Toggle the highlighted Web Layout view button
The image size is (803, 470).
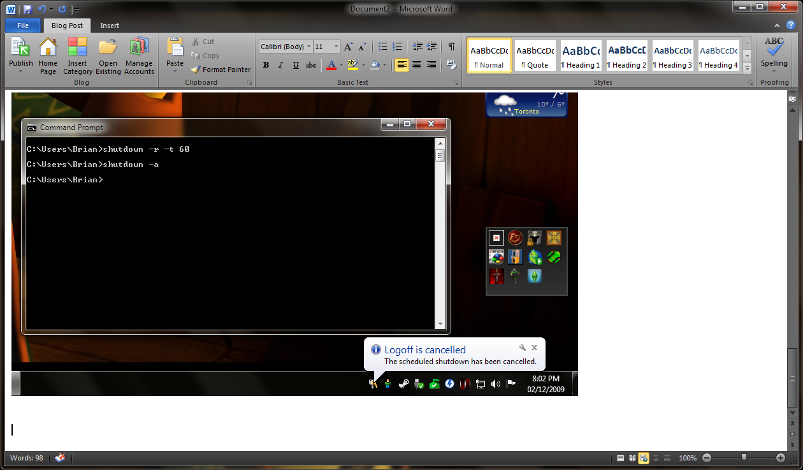644,458
